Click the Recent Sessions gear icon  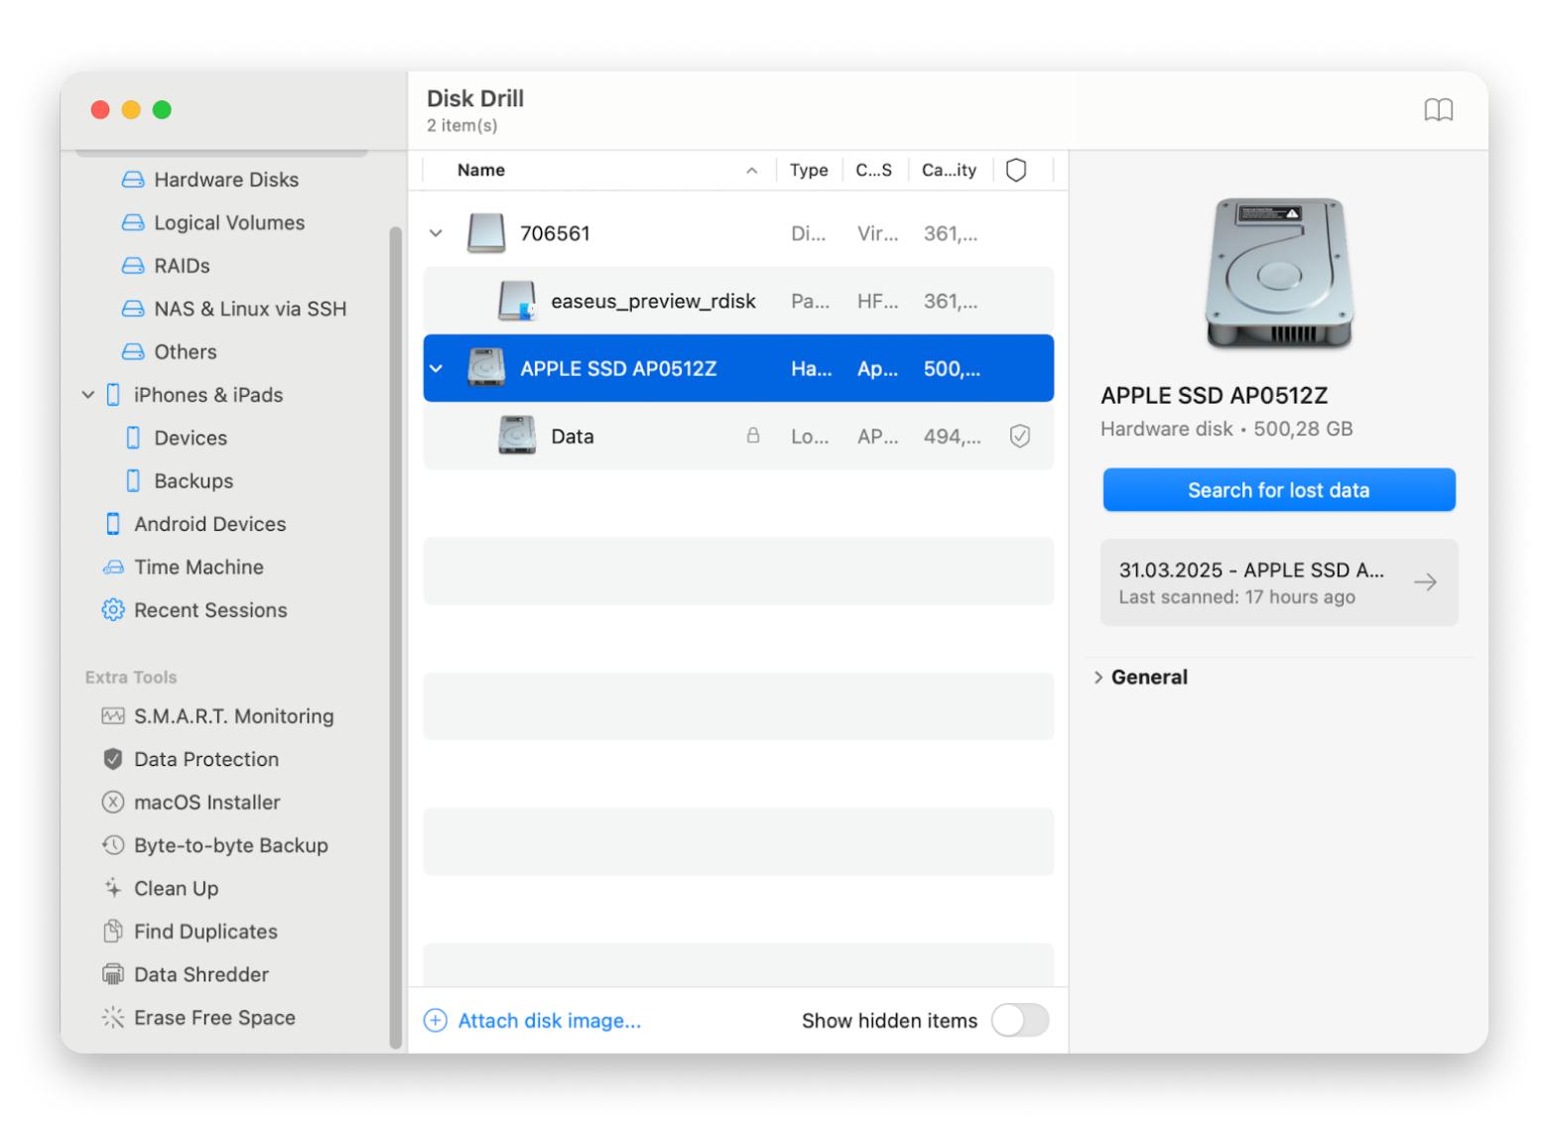coord(113,610)
